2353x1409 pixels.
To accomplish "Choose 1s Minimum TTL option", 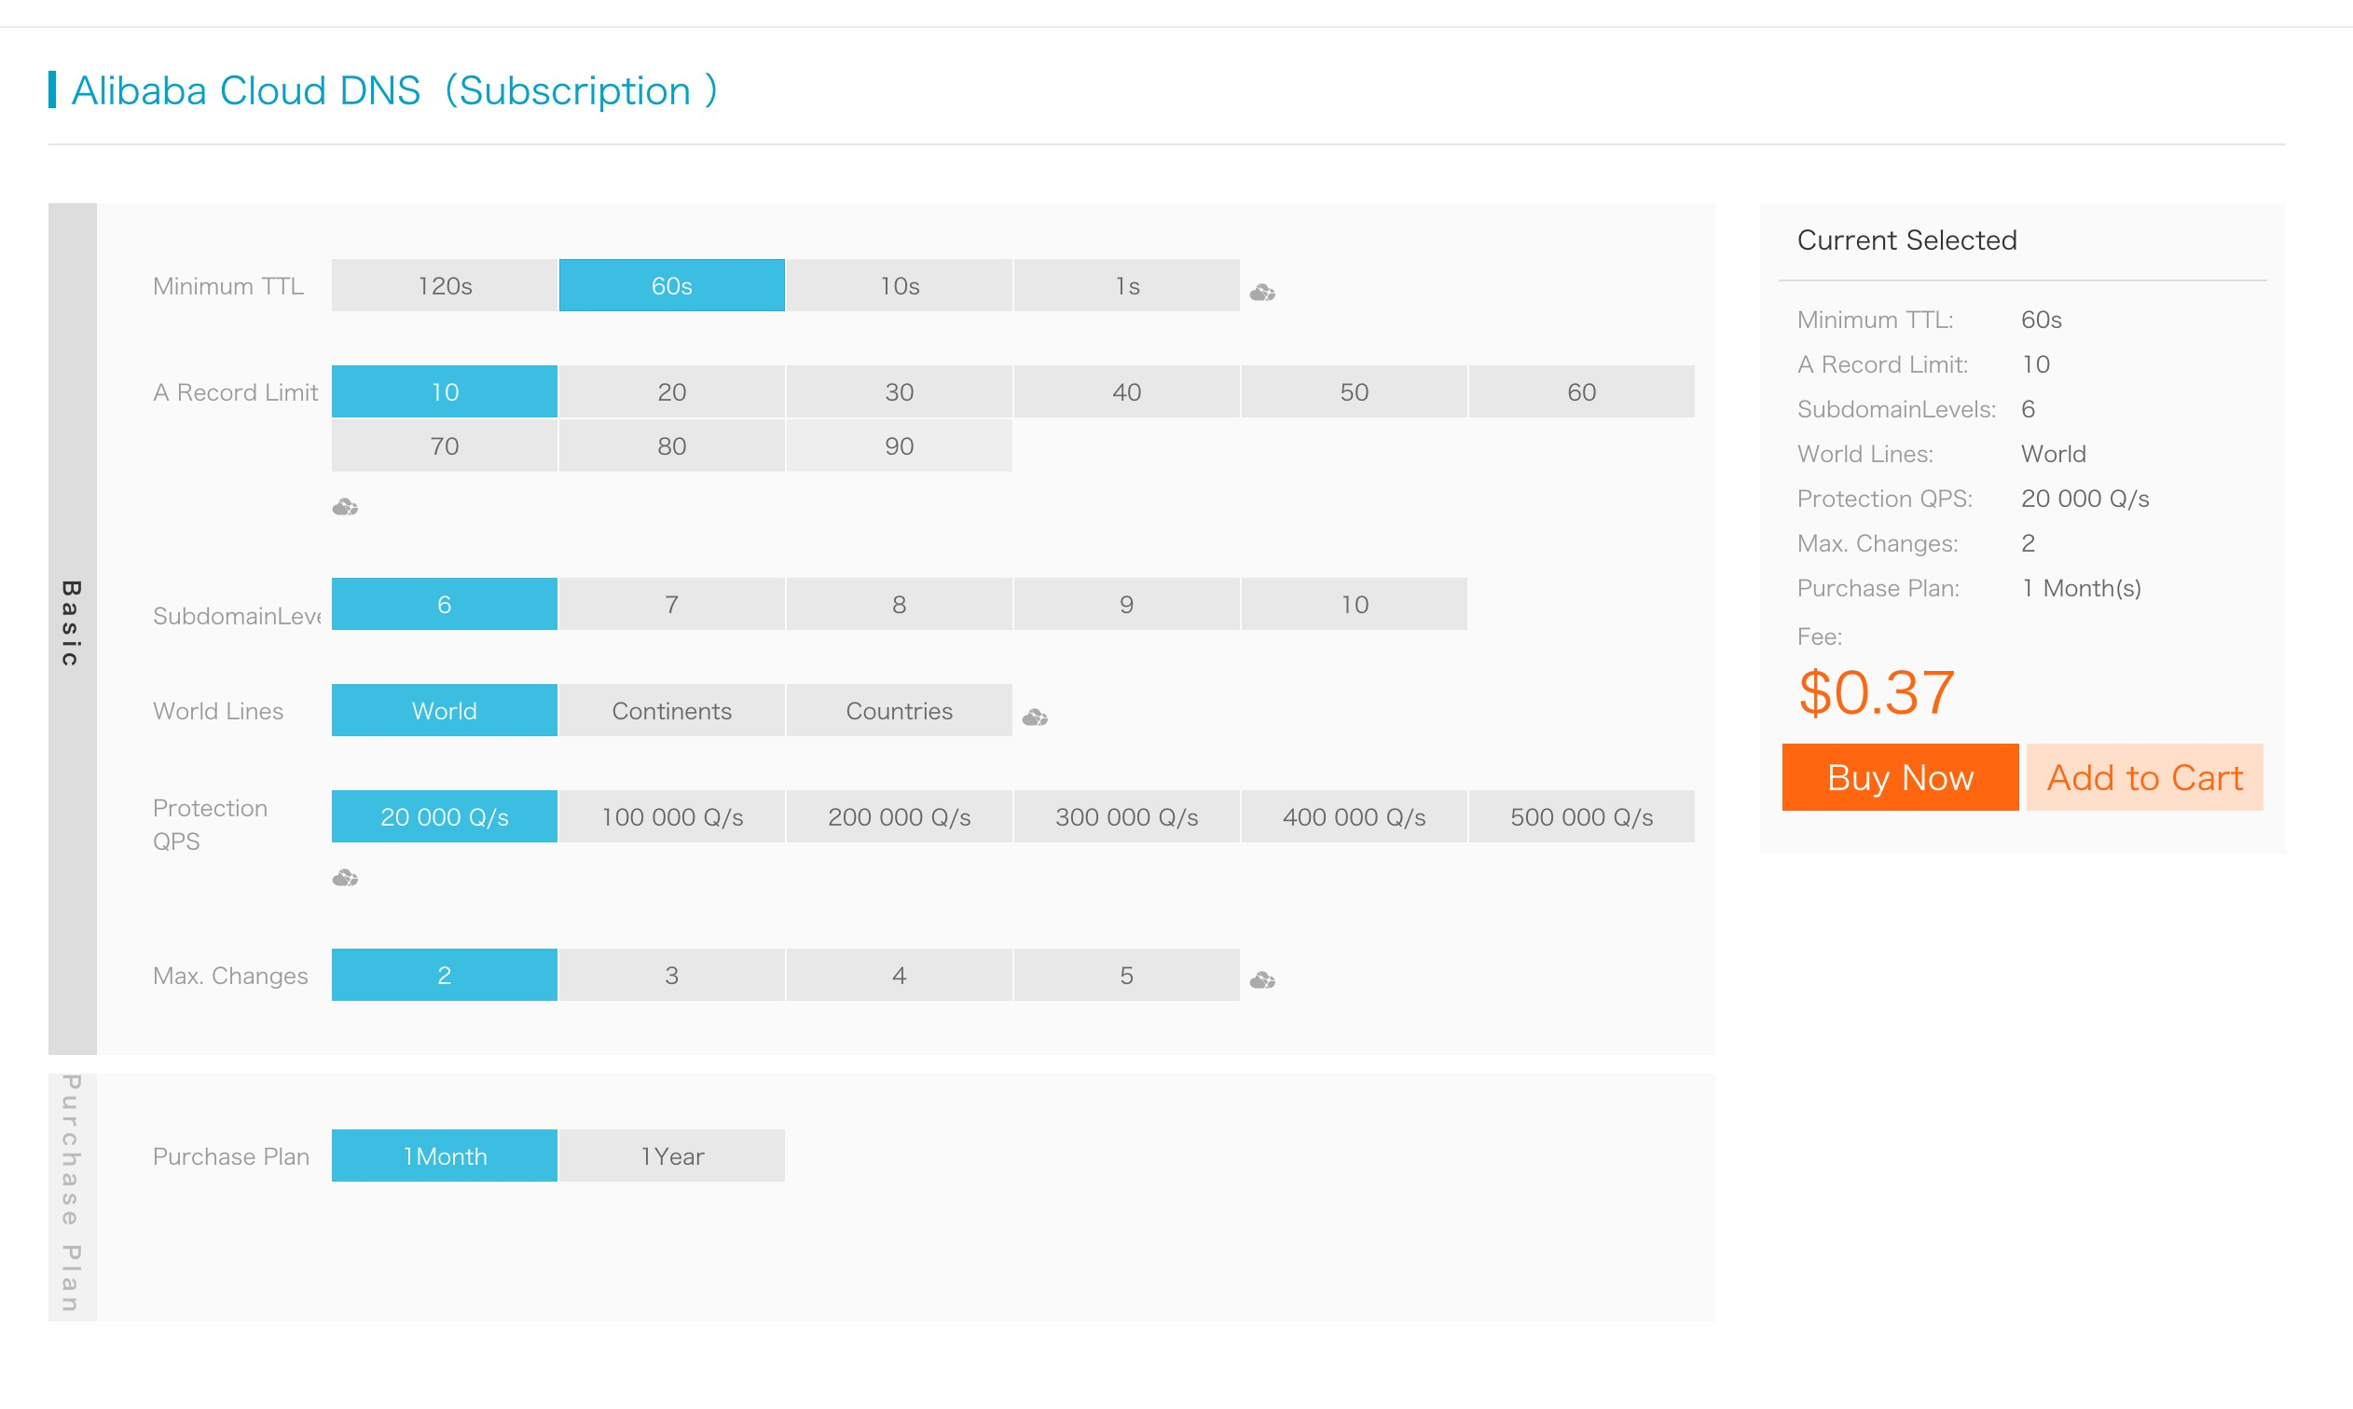I will pos(1126,286).
